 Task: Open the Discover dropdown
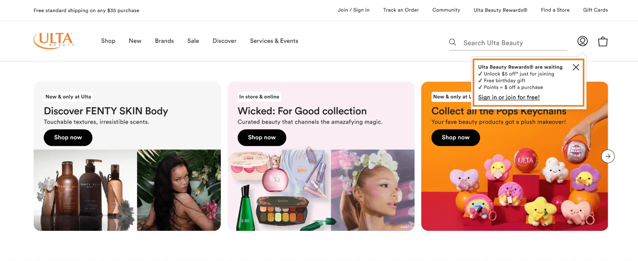click(x=224, y=41)
